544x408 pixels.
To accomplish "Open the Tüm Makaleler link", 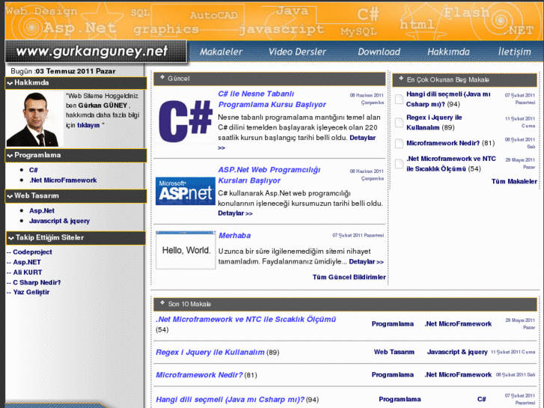I will tap(514, 181).
